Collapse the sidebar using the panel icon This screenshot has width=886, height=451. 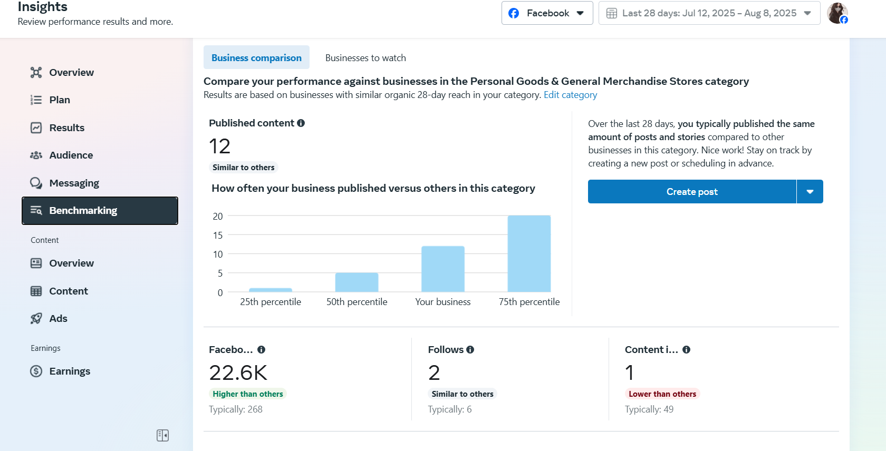(x=162, y=435)
